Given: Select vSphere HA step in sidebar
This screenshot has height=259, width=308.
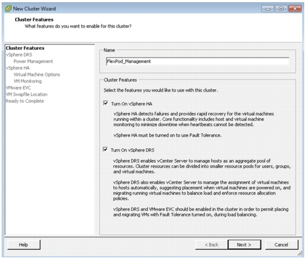Looking at the screenshot, I should (x=18, y=68).
